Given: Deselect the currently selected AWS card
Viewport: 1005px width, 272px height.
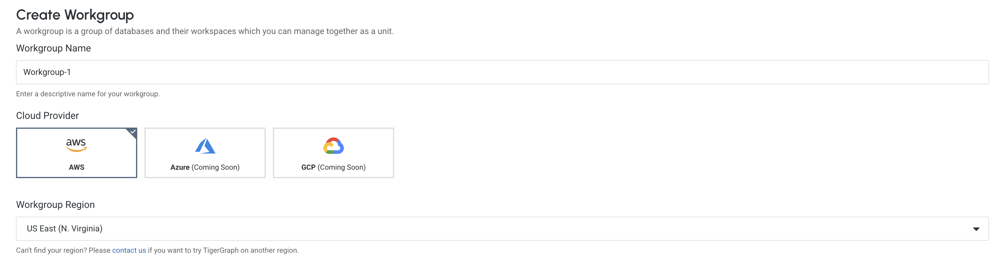Looking at the screenshot, I should (x=77, y=153).
